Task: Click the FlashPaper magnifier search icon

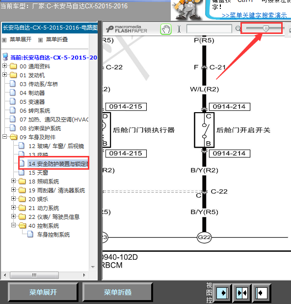Action: point(238,29)
